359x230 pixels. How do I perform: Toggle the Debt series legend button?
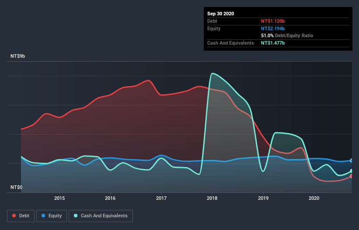pyautogui.click(x=21, y=216)
